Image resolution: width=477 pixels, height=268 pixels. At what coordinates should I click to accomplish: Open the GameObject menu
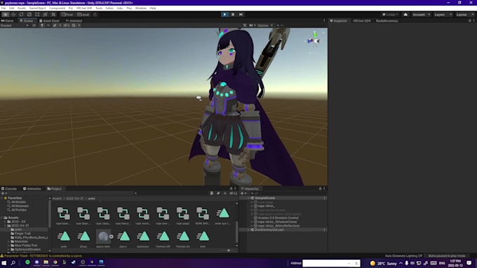[37, 8]
